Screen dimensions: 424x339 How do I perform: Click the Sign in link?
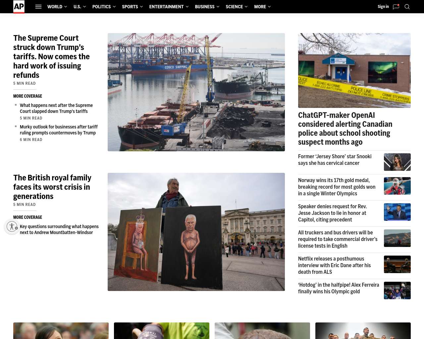383,7
